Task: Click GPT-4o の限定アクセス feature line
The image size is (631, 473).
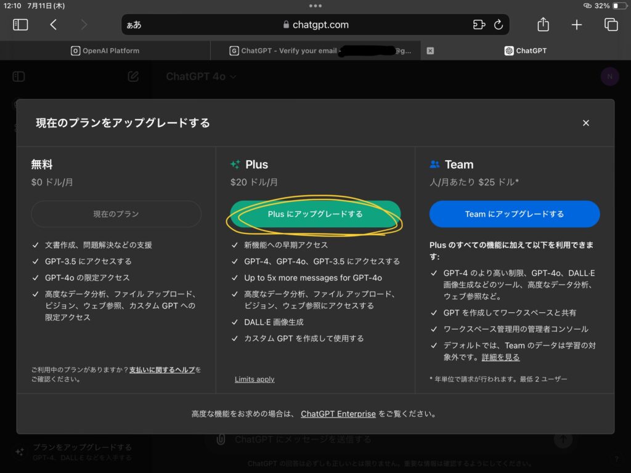Action: pos(88,278)
